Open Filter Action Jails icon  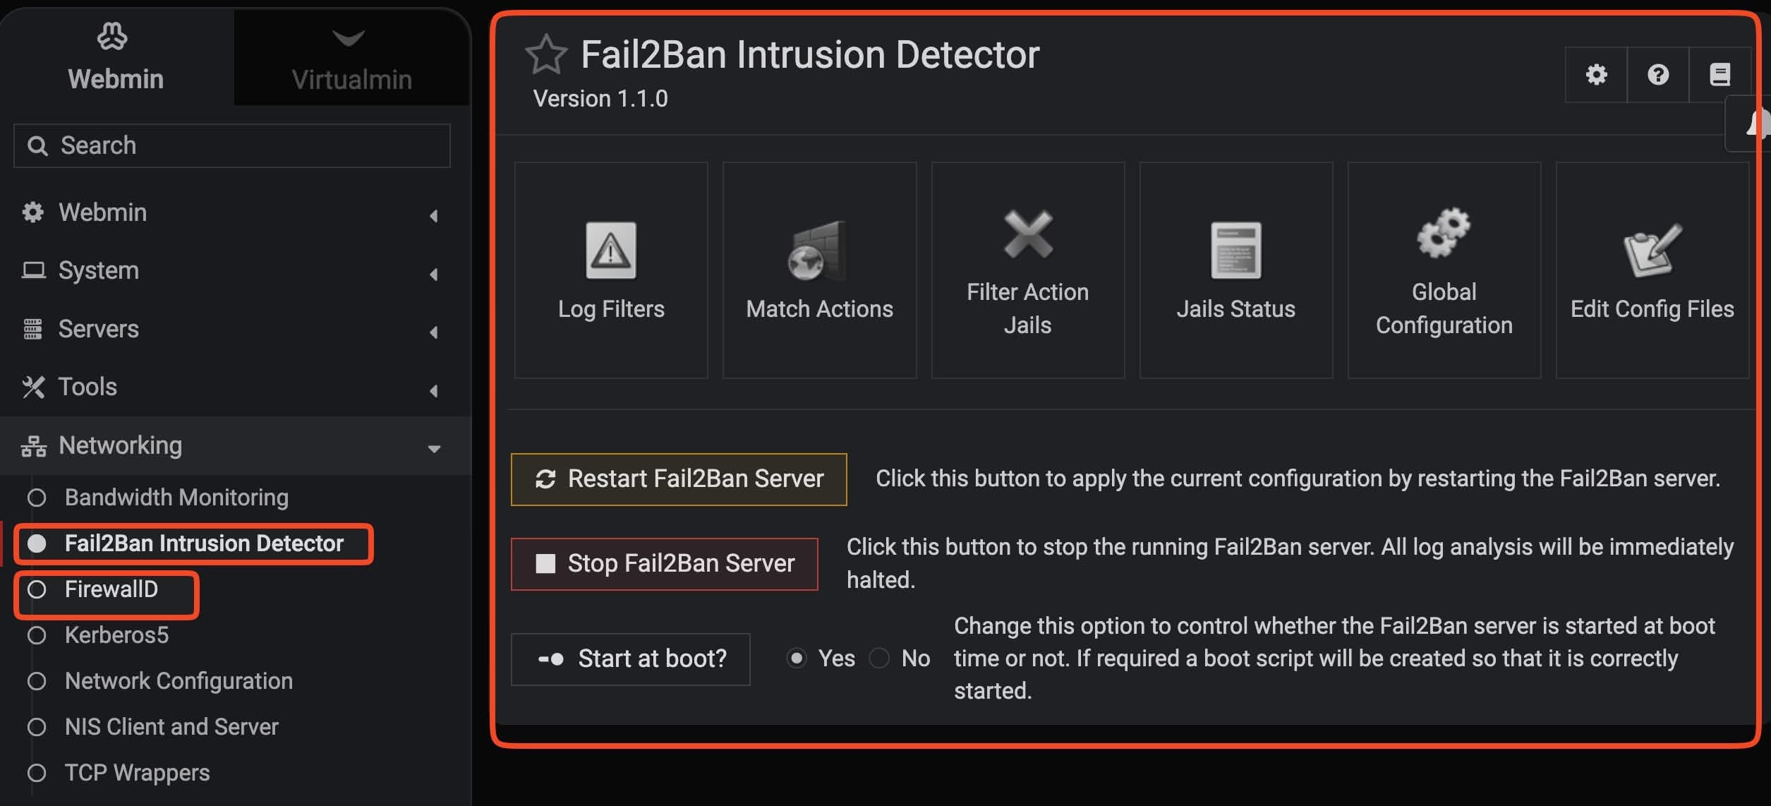pos(1027,234)
